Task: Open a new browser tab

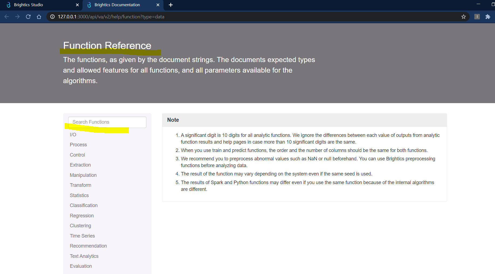Action: click(x=171, y=5)
